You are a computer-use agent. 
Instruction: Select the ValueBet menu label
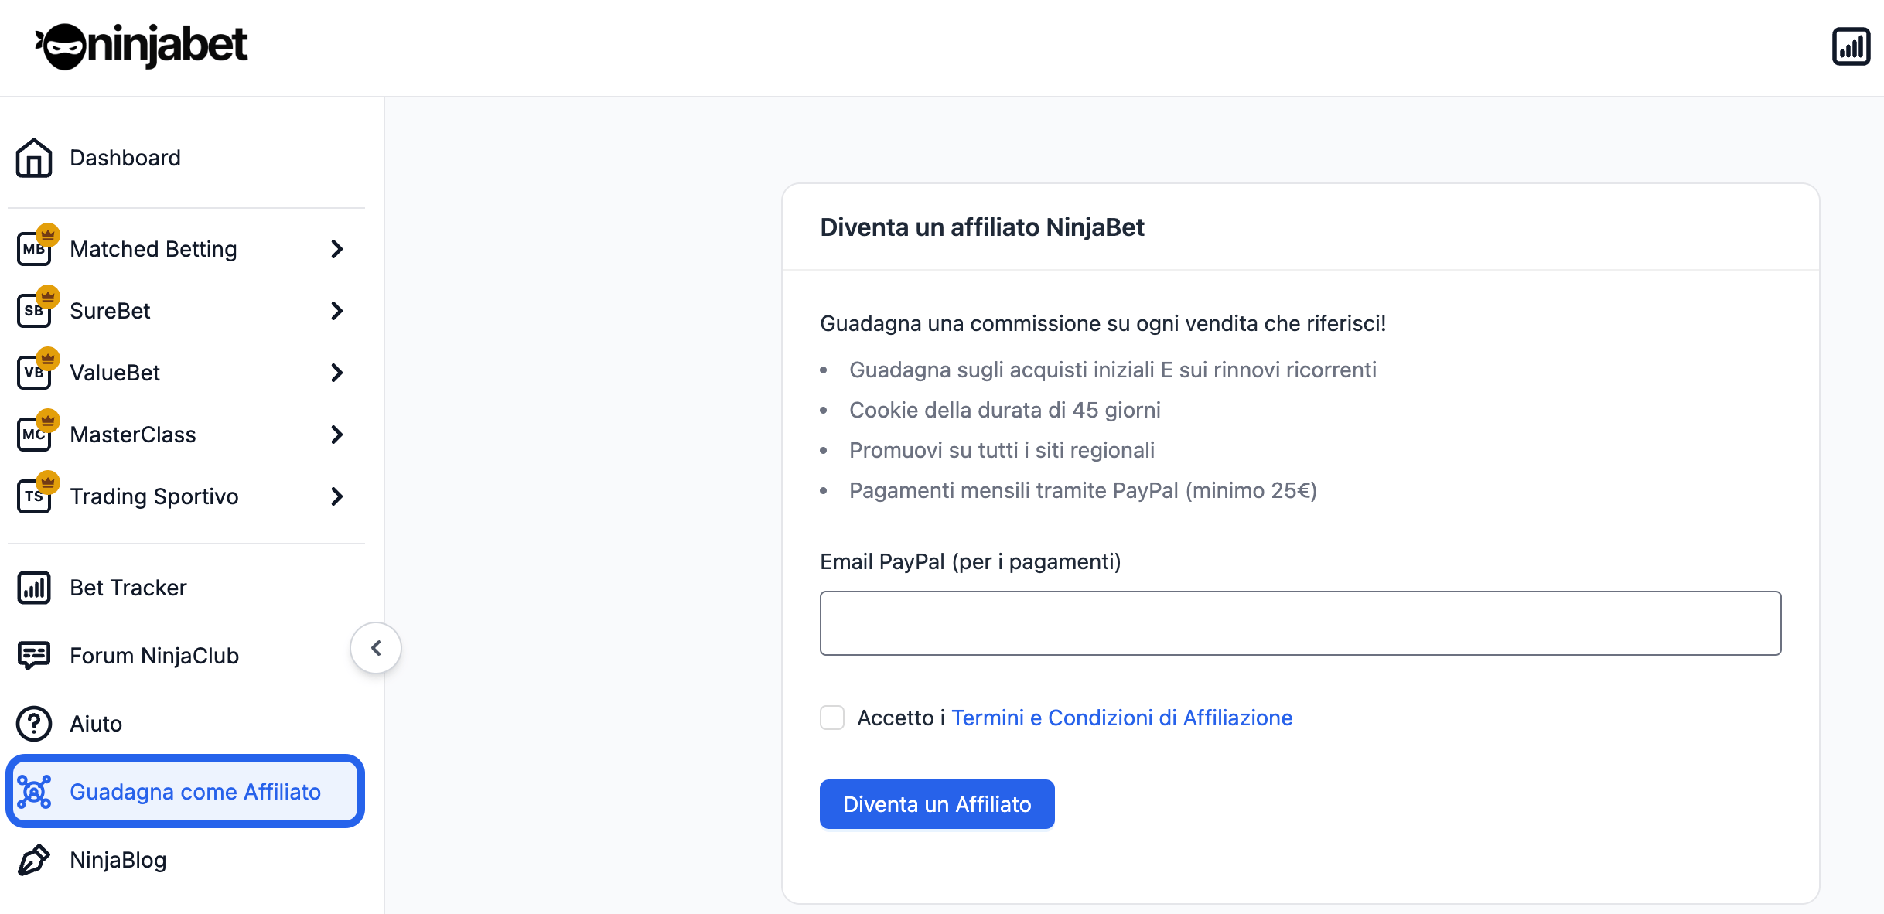pos(114,373)
